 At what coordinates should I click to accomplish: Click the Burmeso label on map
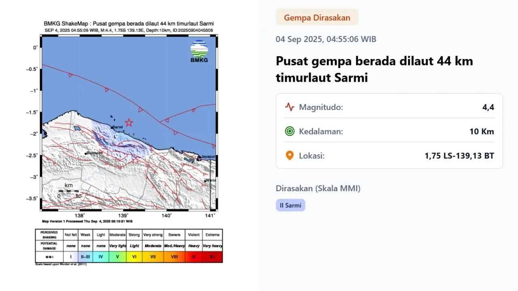[x=95, y=153]
